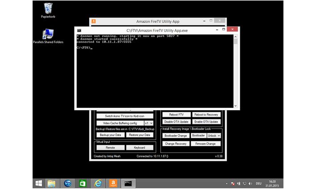Show hidden tray icons arrow

pos(227,184)
